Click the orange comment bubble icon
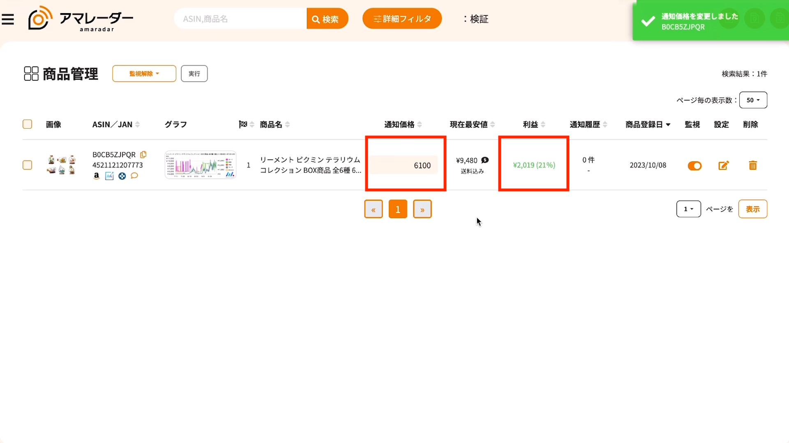 (x=134, y=176)
